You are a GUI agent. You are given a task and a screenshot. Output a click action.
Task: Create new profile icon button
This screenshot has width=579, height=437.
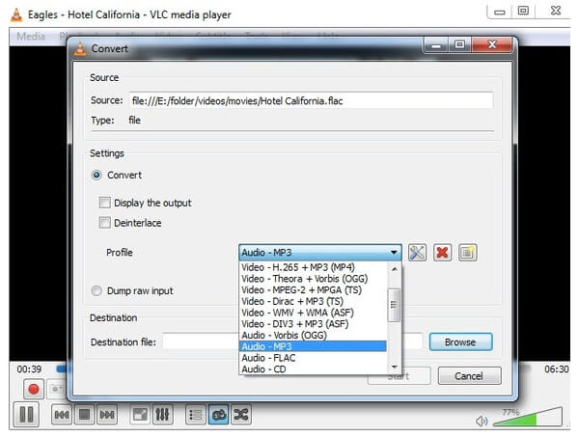467,253
